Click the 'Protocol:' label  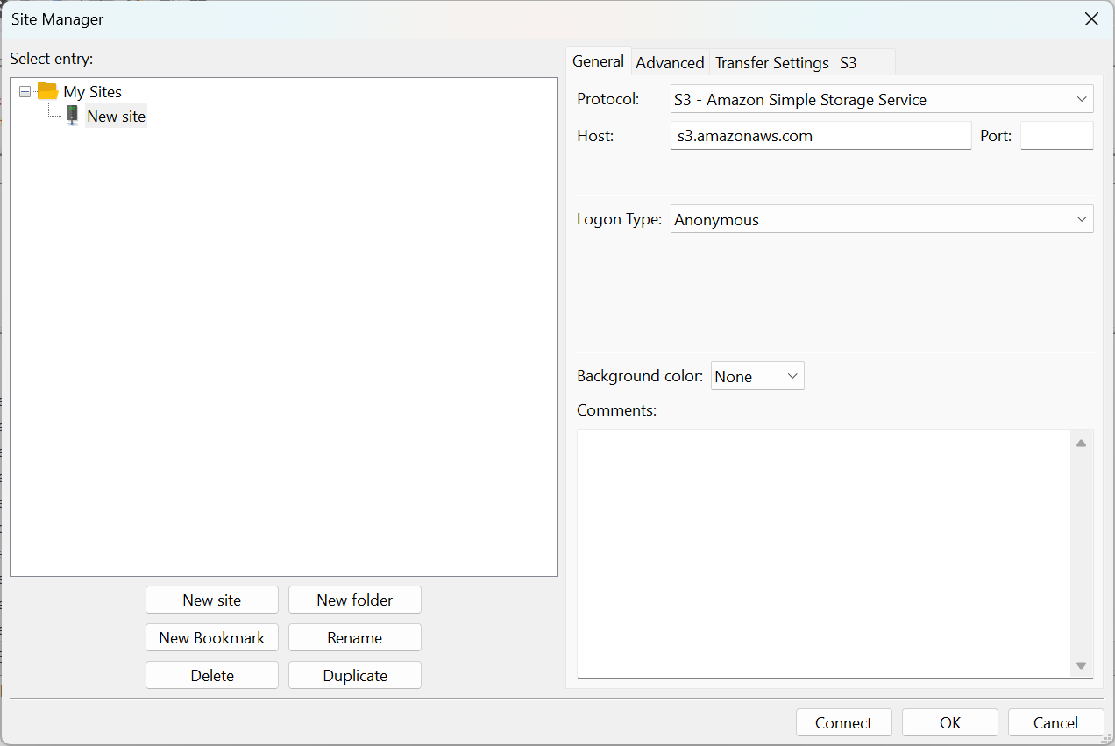coord(608,99)
